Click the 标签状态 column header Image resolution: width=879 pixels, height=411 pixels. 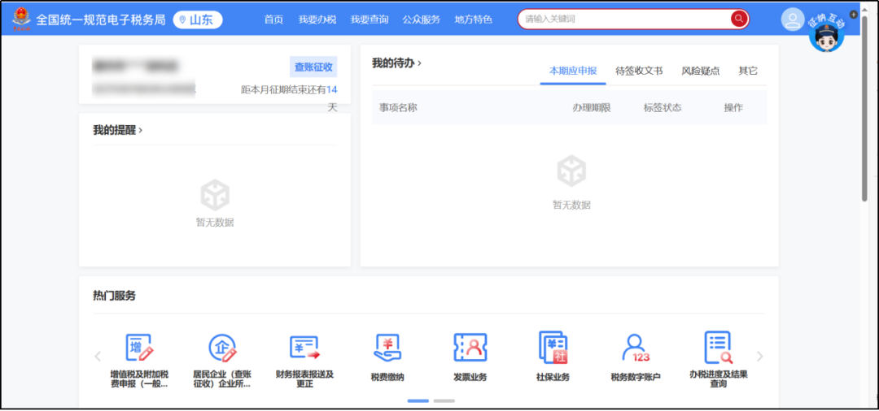[663, 108]
